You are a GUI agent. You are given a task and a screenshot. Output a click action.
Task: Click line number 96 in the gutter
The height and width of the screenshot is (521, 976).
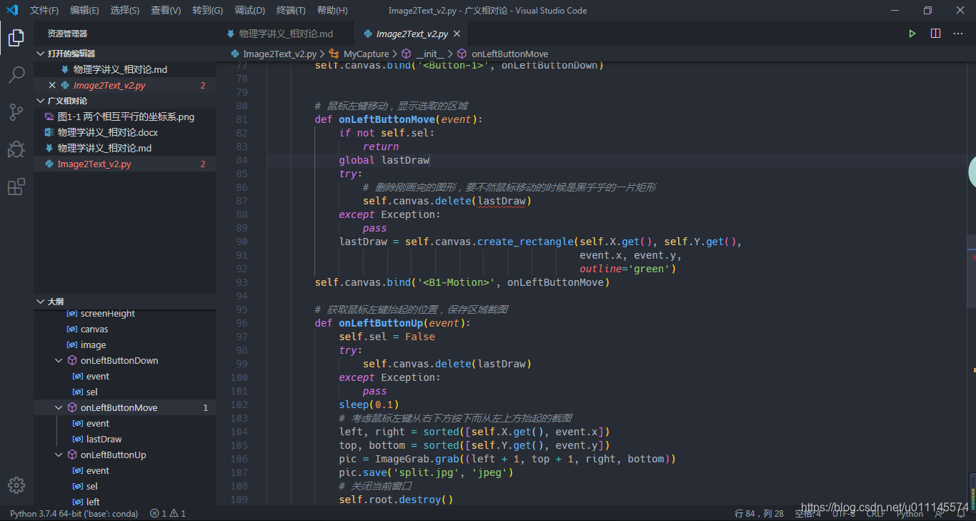click(241, 323)
